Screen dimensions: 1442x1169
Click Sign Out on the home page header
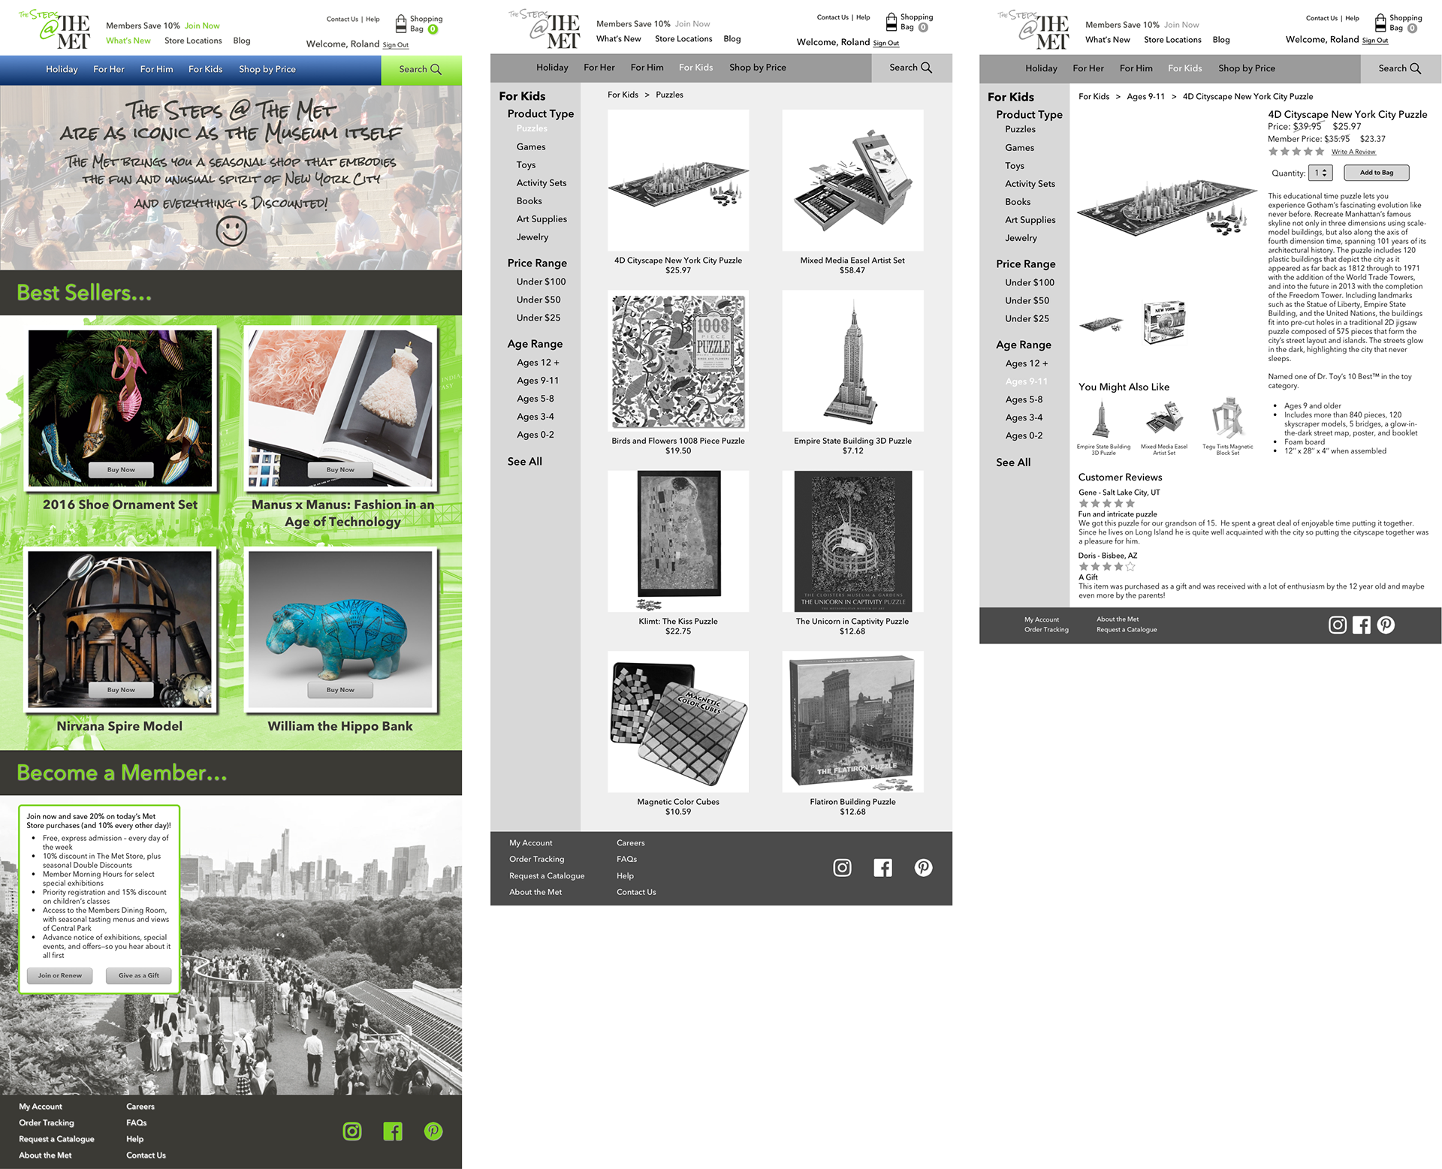coord(396,45)
